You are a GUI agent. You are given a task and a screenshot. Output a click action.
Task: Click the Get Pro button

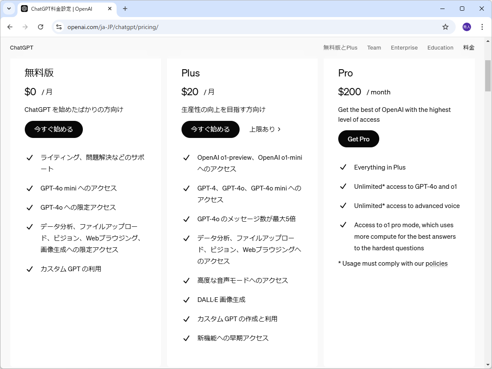click(358, 139)
